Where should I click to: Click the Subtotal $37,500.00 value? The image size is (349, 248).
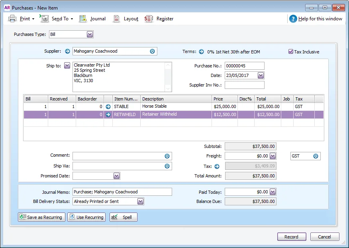pyautogui.click(x=251, y=146)
